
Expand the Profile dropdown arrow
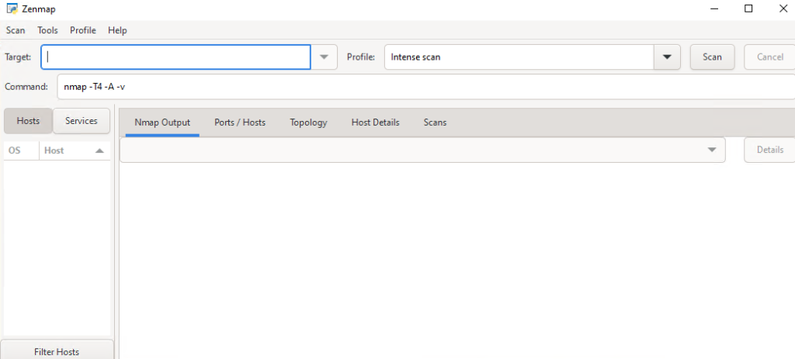(x=667, y=57)
